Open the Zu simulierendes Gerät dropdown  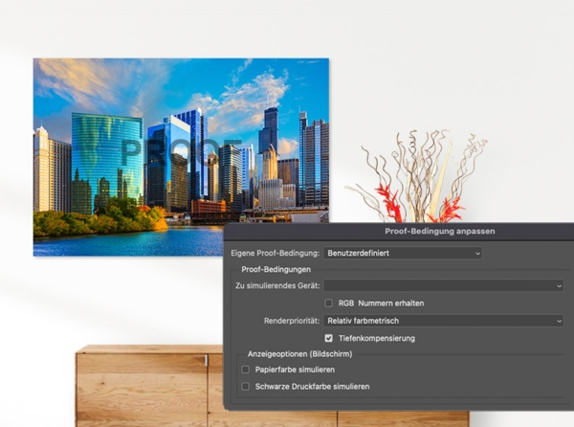(x=443, y=285)
